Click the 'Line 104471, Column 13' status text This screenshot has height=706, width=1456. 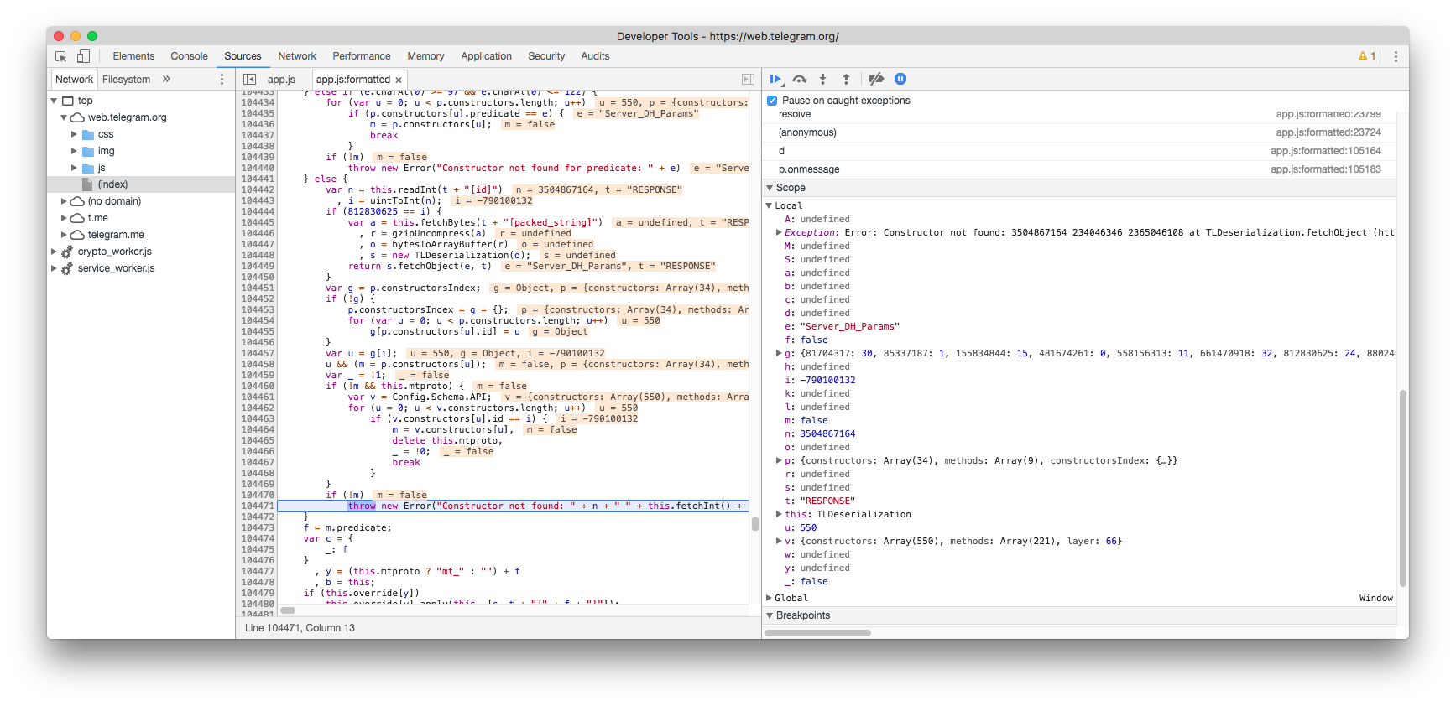(300, 628)
